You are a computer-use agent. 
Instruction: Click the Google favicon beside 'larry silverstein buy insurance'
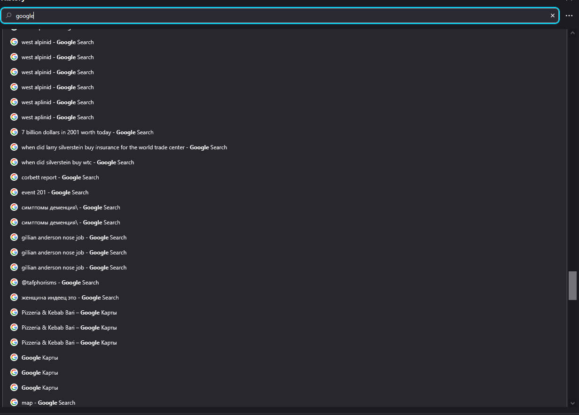(14, 147)
